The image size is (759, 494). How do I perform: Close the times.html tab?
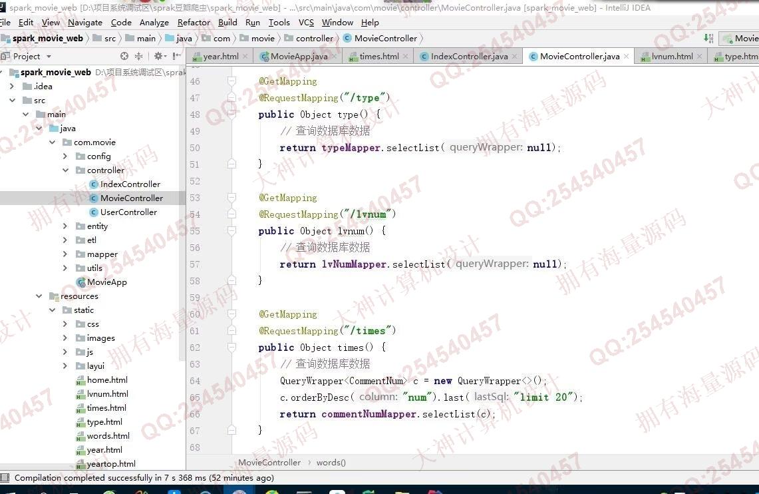[x=406, y=57]
